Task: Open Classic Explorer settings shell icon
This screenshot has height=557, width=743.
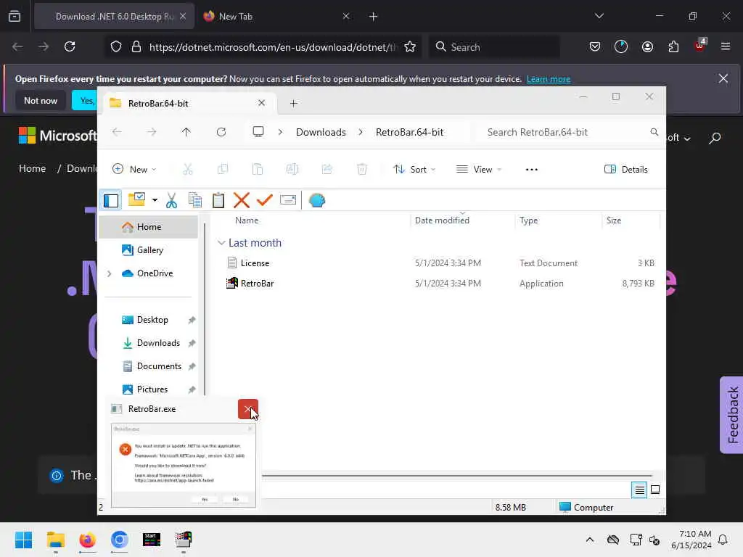Action: click(x=316, y=200)
